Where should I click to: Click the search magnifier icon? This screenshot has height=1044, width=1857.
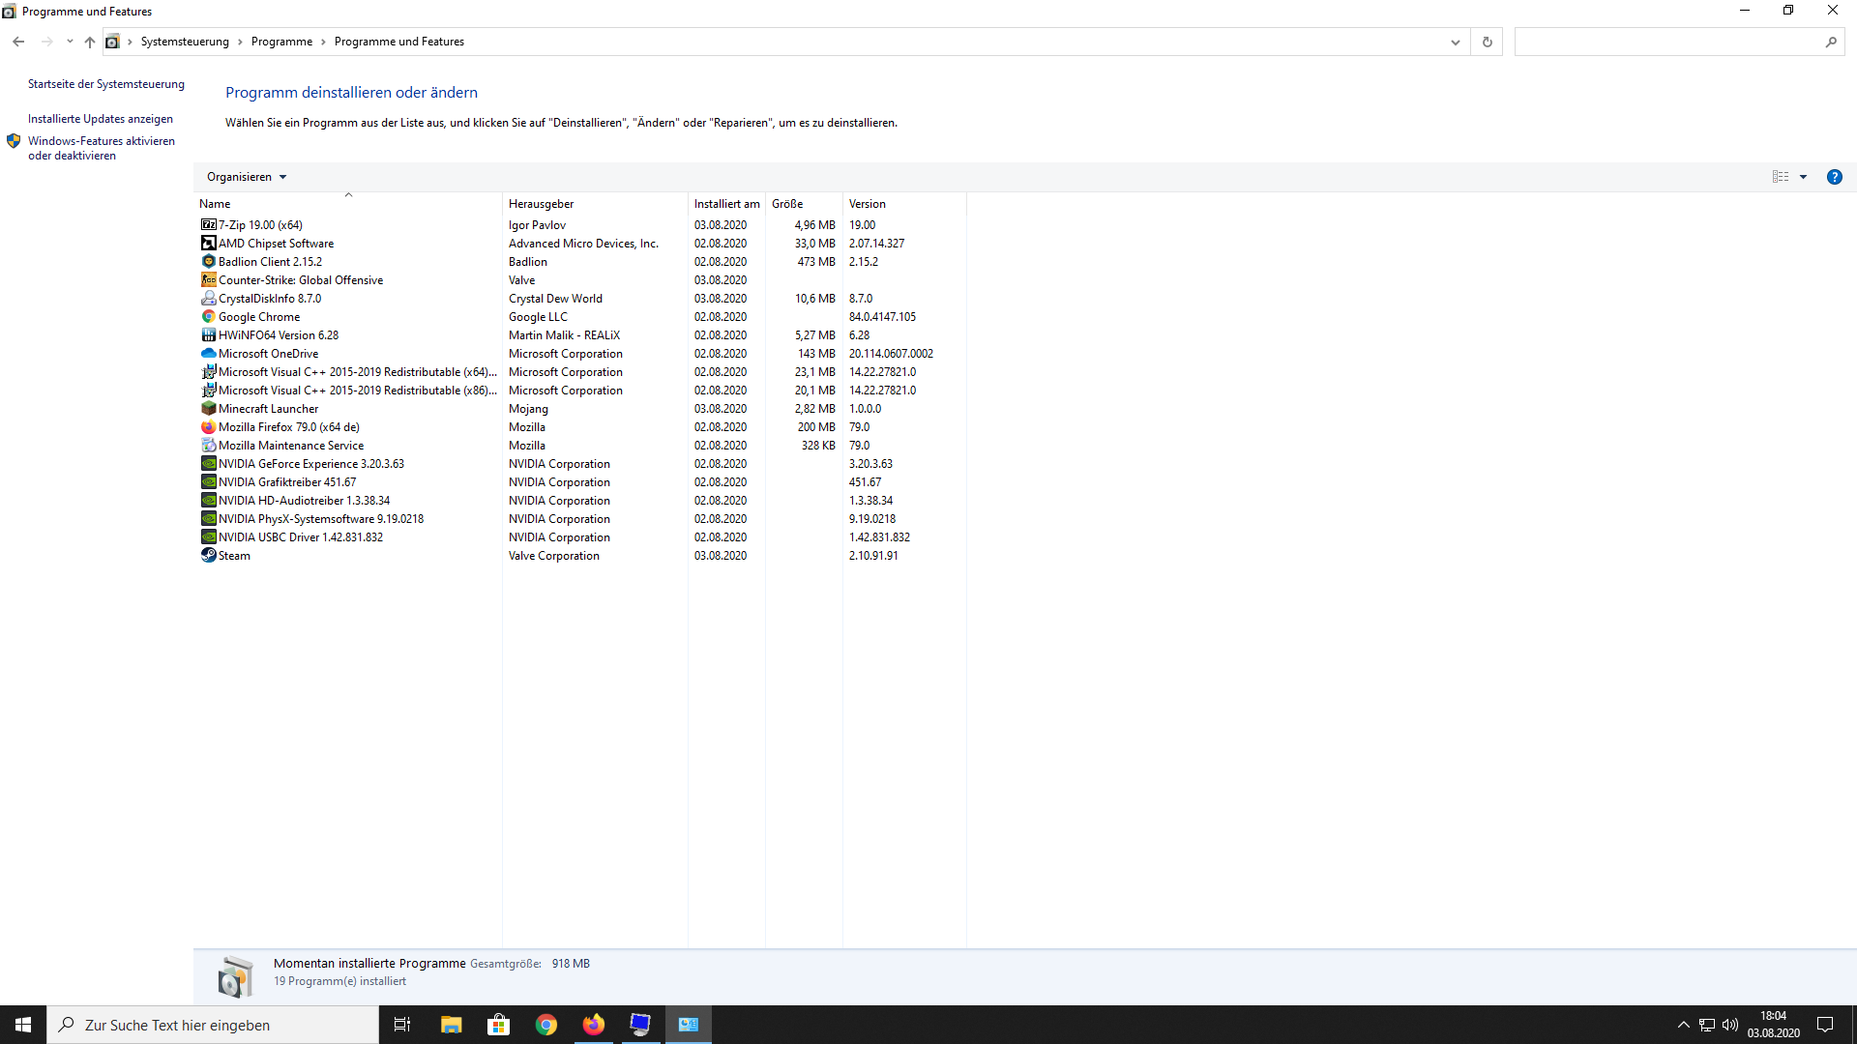pyautogui.click(x=1830, y=42)
